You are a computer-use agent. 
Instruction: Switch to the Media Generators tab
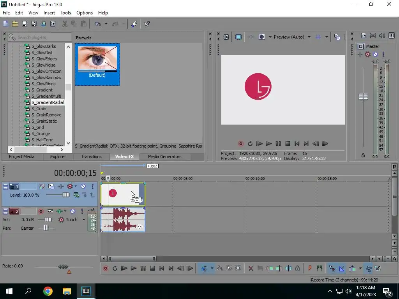(165, 157)
